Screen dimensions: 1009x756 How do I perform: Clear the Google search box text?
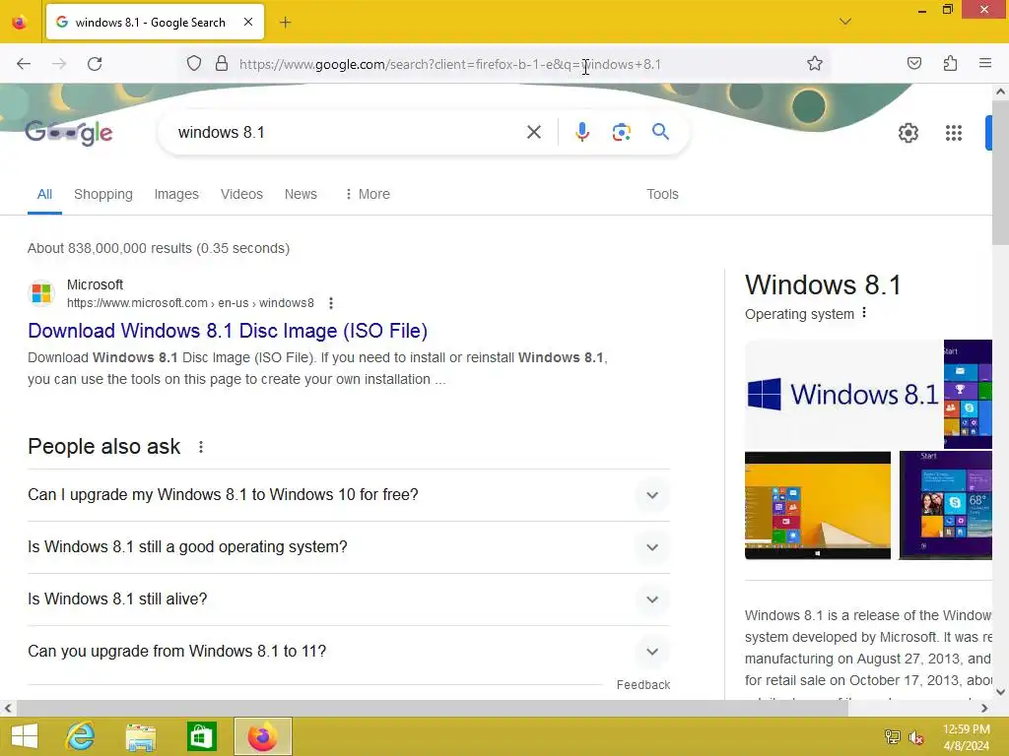point(533,133)
